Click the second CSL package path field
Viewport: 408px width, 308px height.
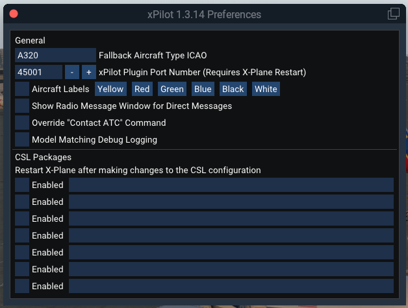pyautogui.click(x=231, y=202)
